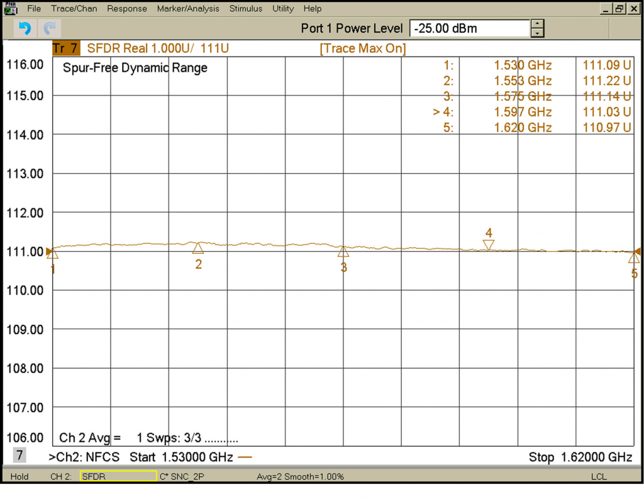644x501 pixels.
Task: Click the window 7 indicator box
Action: (19, 455)
